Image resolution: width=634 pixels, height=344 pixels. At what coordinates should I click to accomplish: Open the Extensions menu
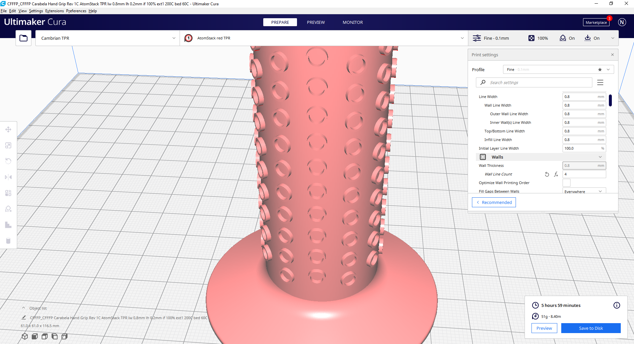click(x=54, y=11)
